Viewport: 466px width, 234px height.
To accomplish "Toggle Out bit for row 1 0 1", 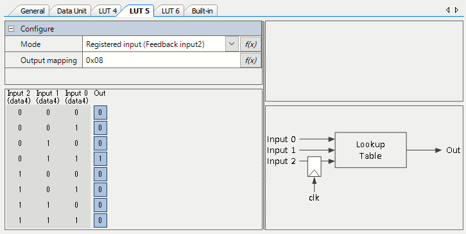I will tap(100, 190).
